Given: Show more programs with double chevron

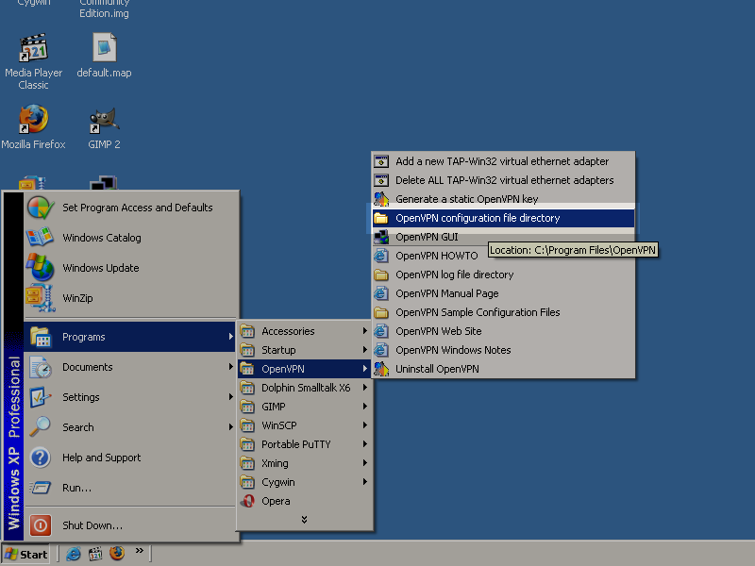Looking at the screenshot, I should tap(304, 520).
